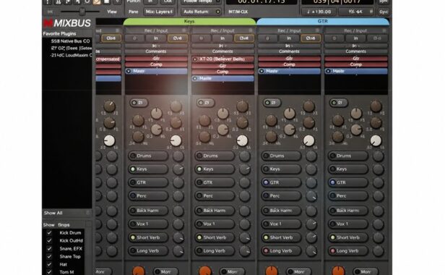445x275 pixels.
Task: Open the INT/M-CLK sync source dropdown
Action: coord(238,12)
